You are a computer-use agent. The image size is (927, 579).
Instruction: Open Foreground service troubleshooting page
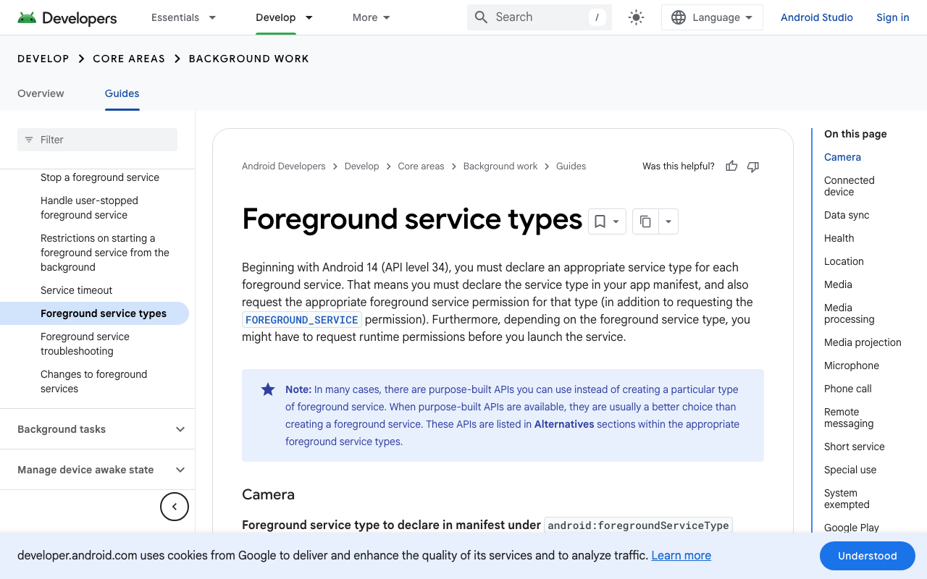click(x=85, y=344)
